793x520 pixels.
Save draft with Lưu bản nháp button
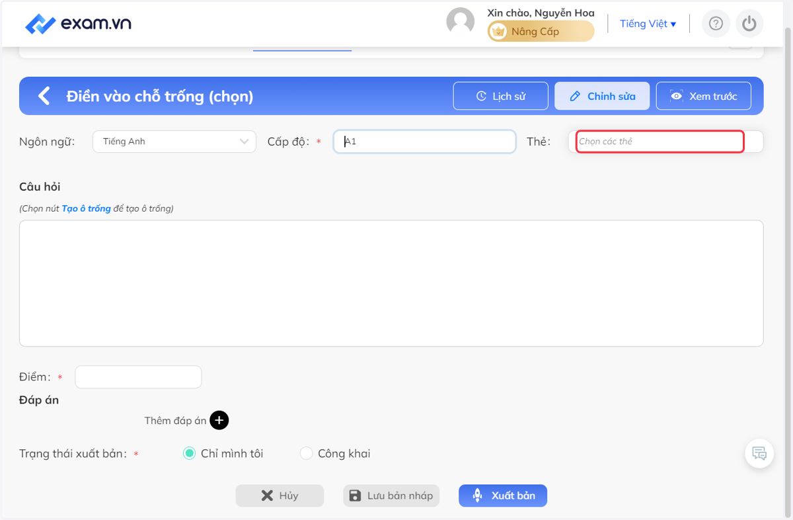391,496
